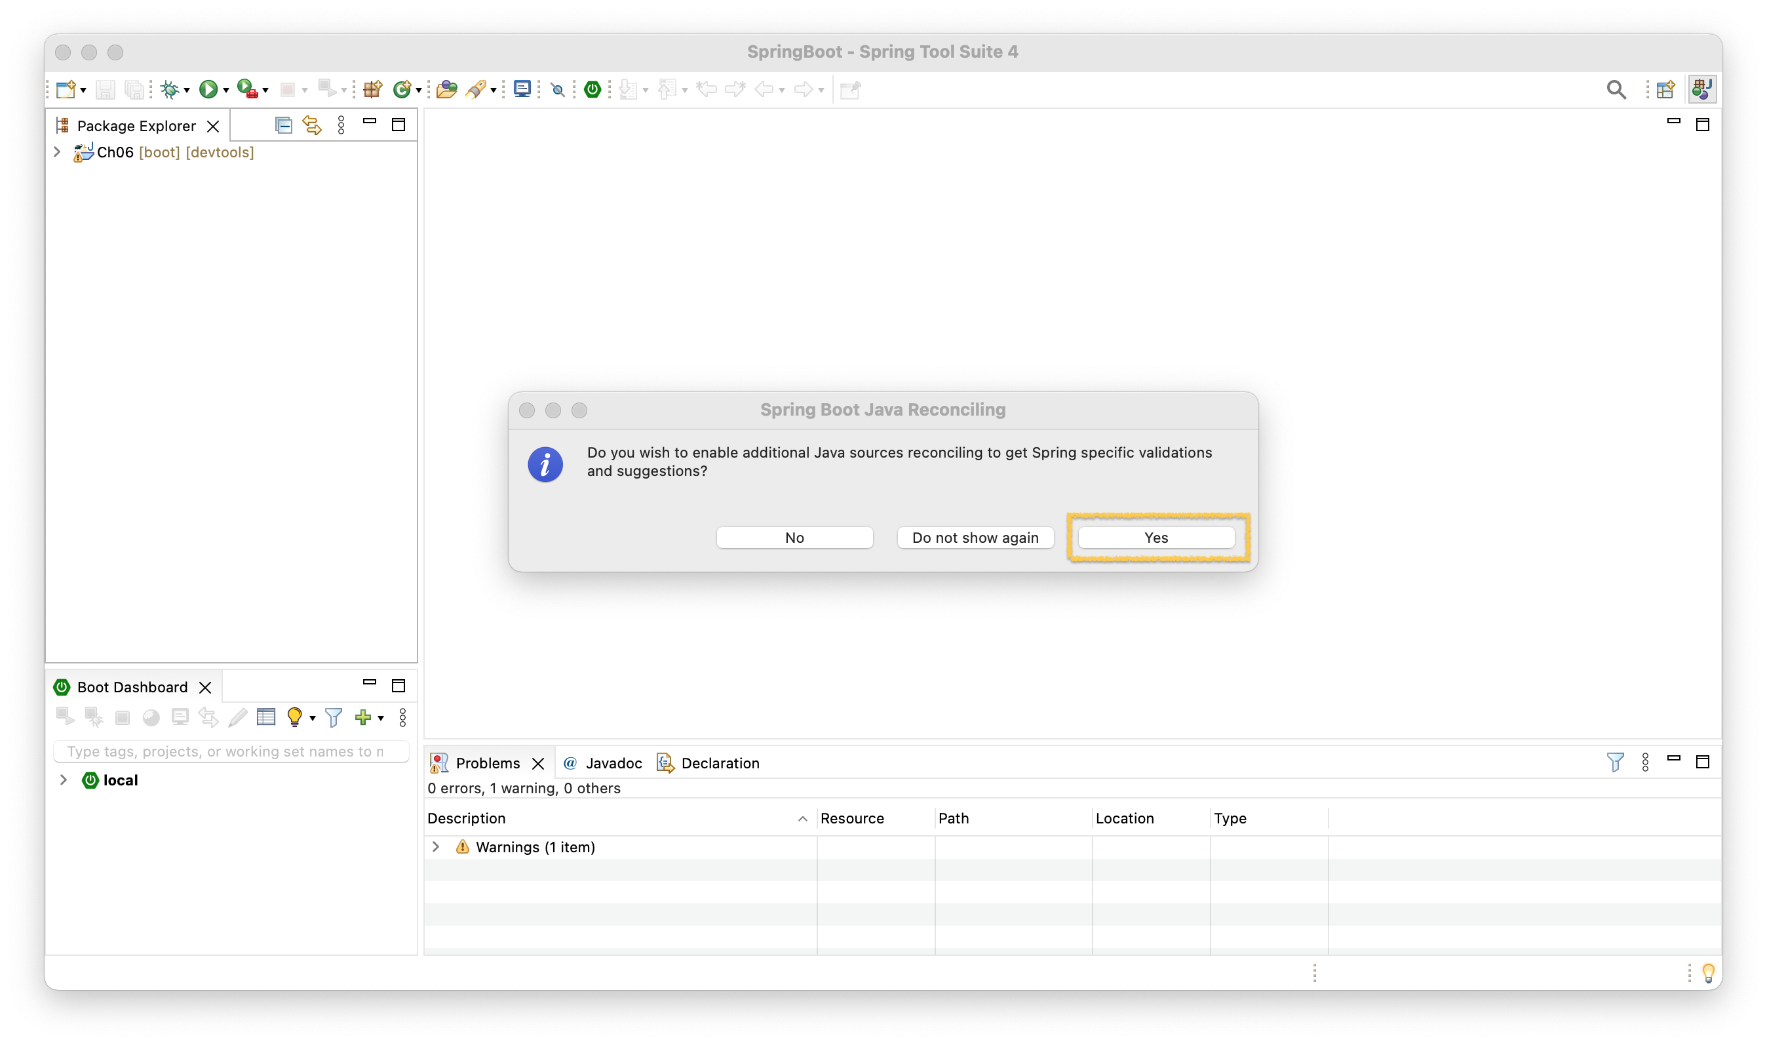1767x1045 pixels.
Task: Click the Path column header
Action: tap(1014, 818)
